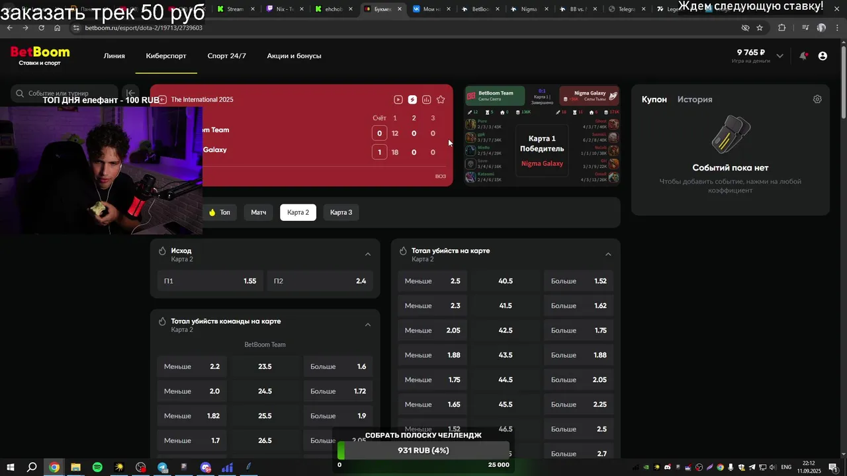
Task: Open Спорт 24/7 section
Action: point(227,56)
